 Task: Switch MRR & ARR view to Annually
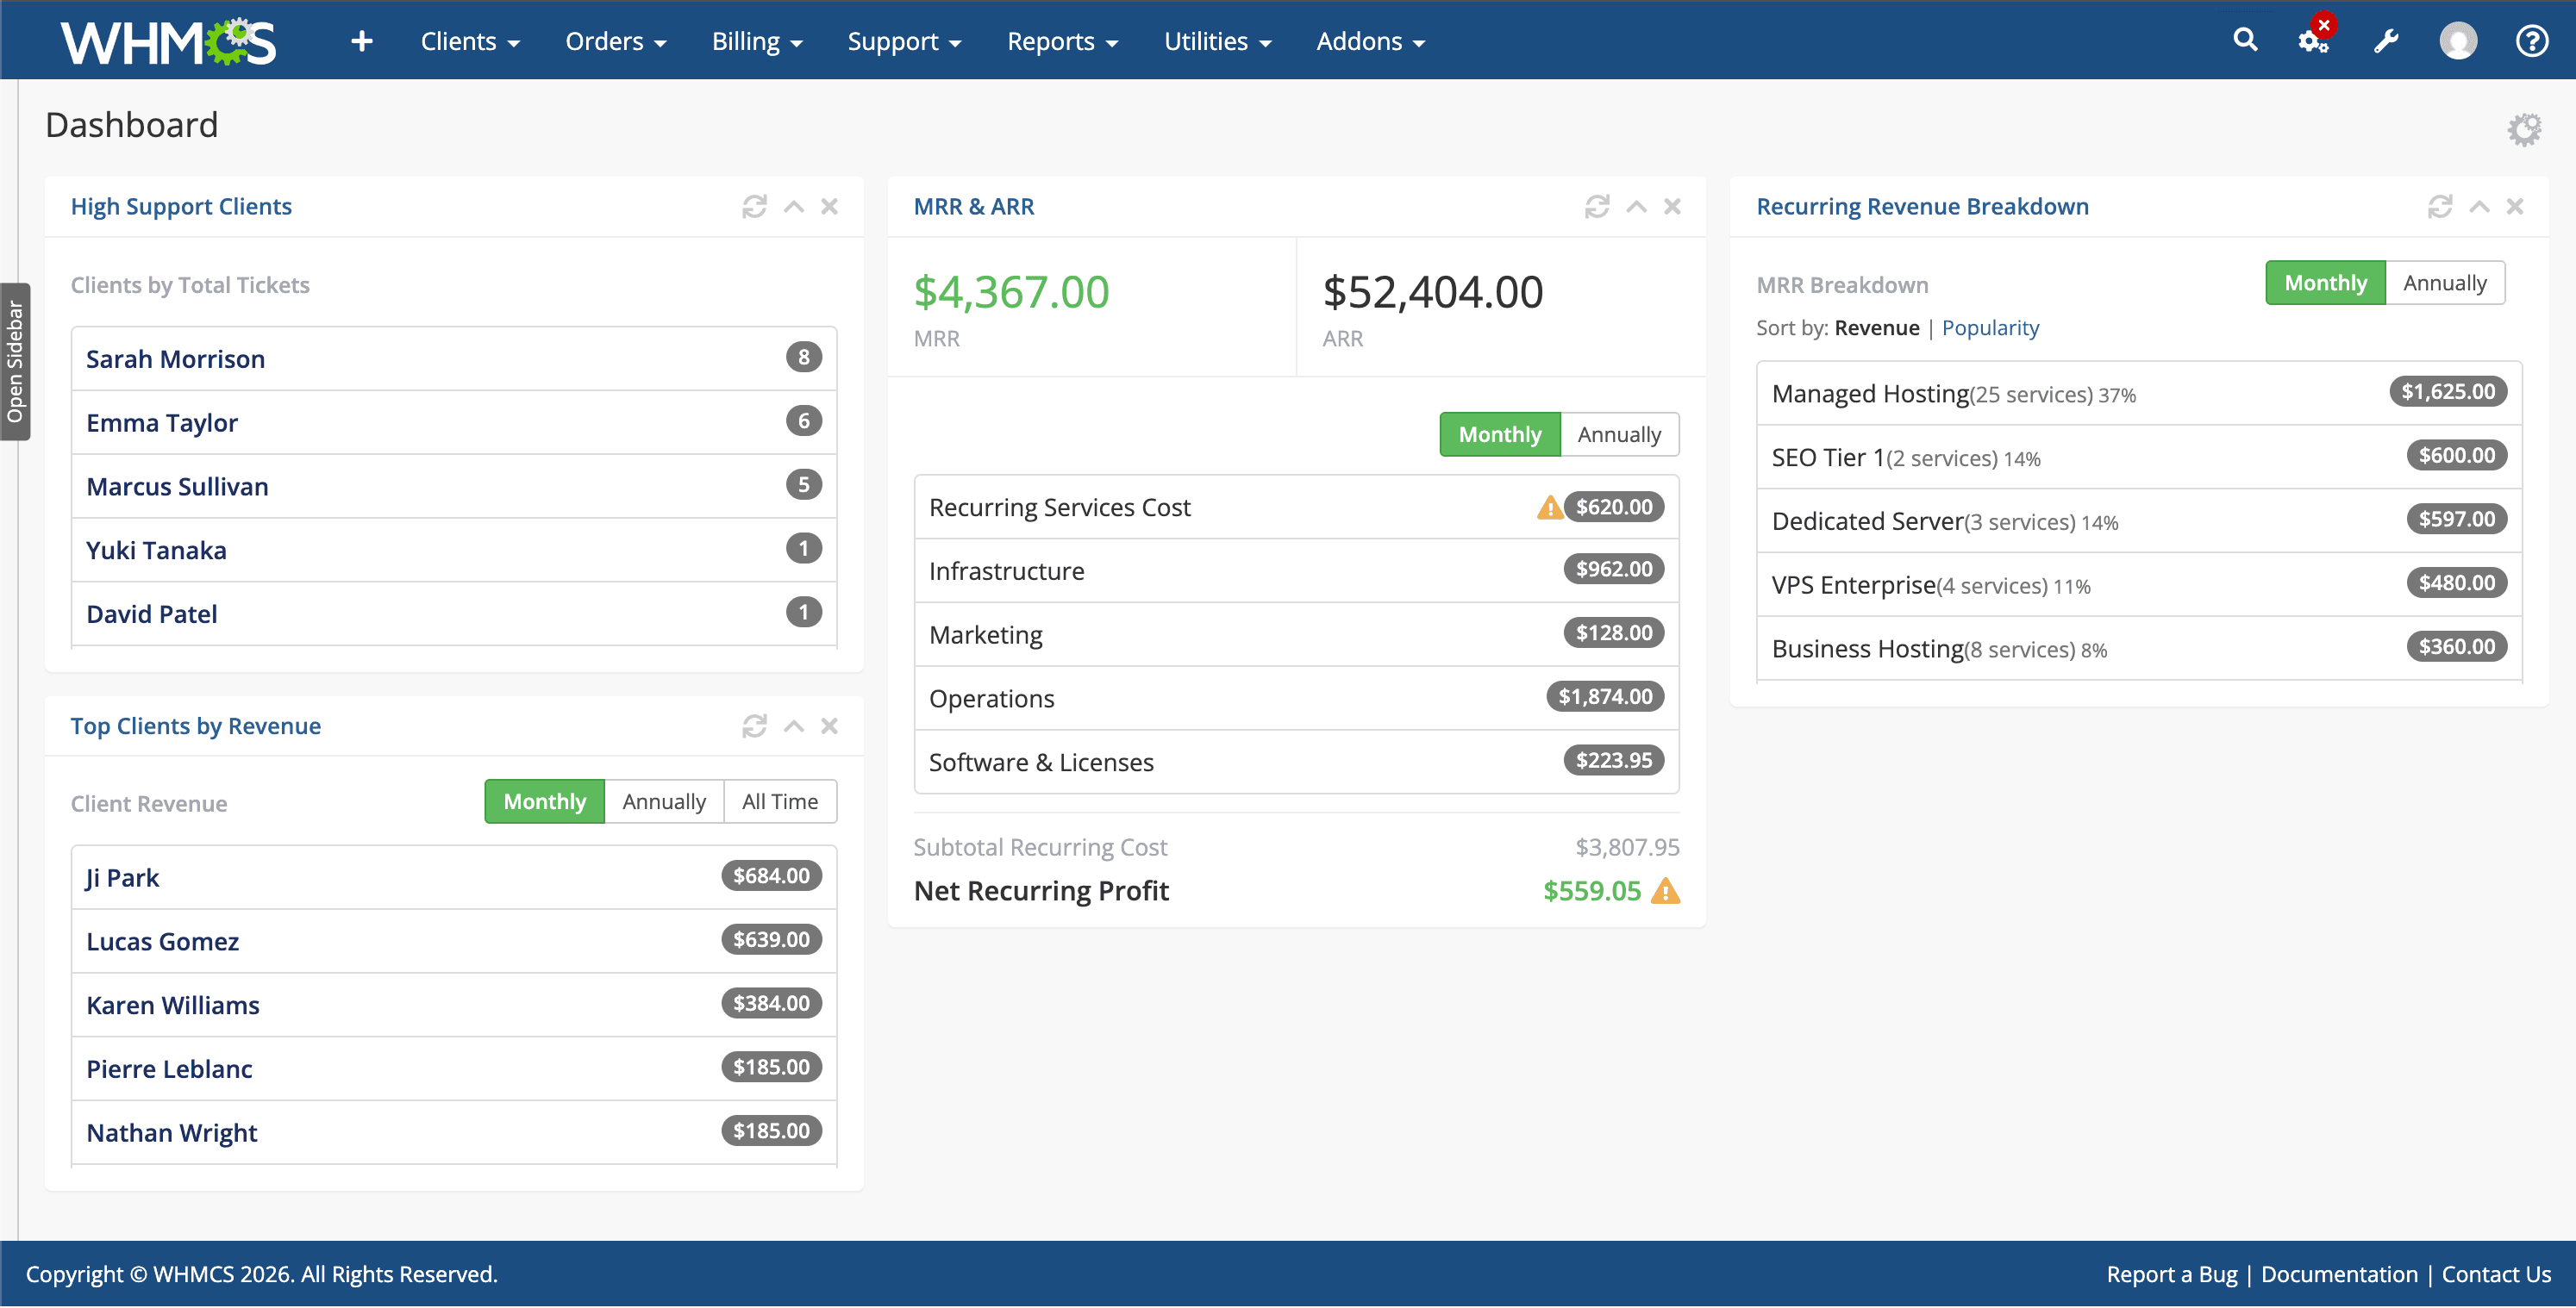point(1619,433)
